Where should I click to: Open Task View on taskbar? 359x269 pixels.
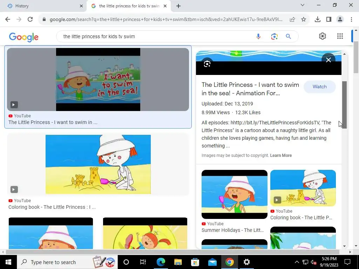(x=143, y=262)
